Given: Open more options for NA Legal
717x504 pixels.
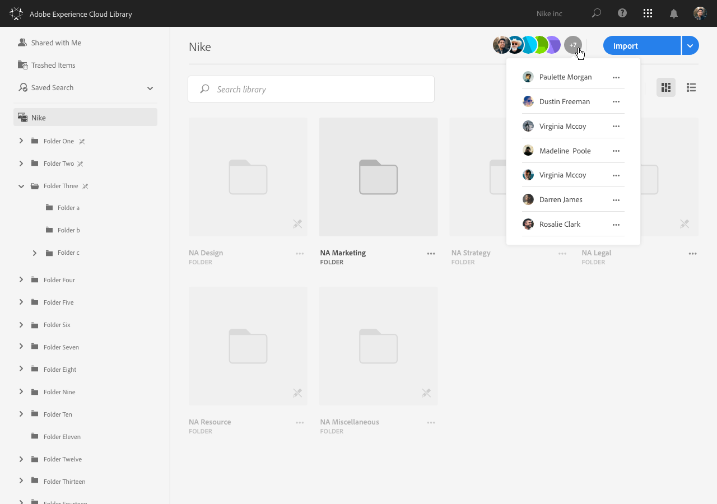Looking at the screenshot, I should click(693, 254).
